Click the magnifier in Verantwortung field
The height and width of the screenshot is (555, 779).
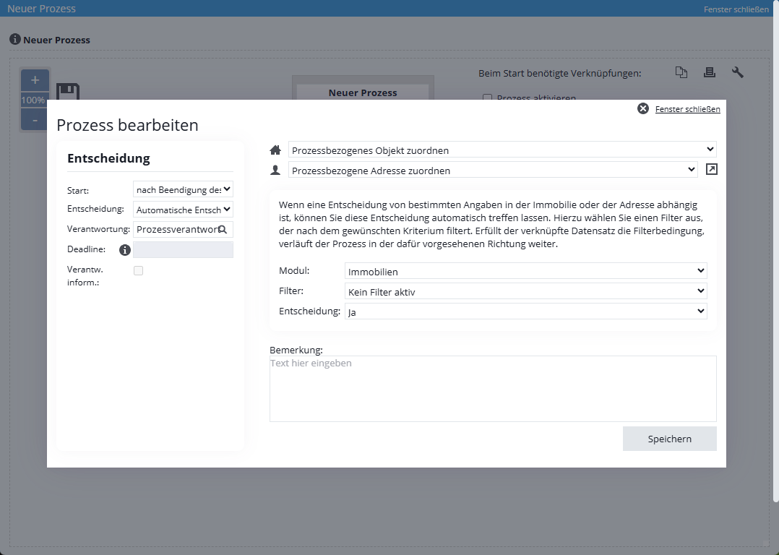pos(223,229)
